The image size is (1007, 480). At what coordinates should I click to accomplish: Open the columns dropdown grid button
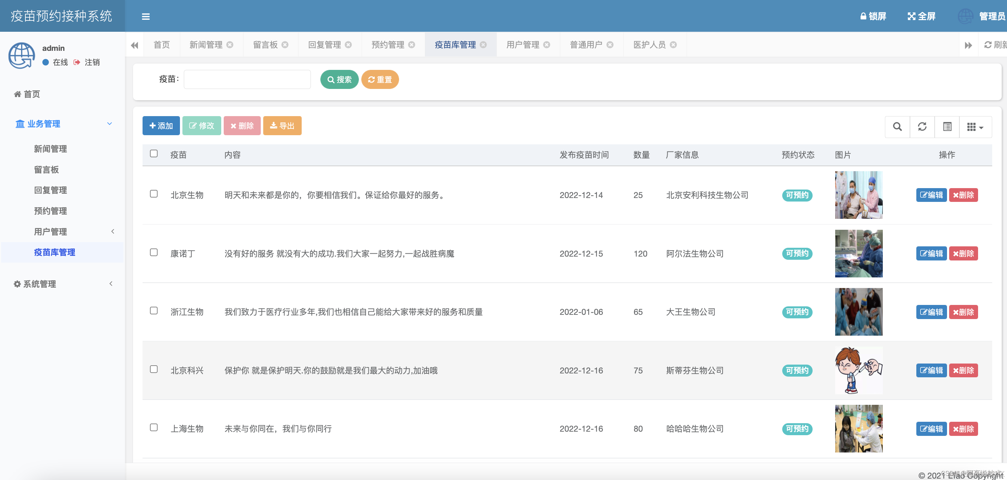(x=975, y=127)
